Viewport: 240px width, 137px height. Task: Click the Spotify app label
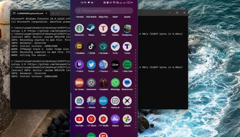(x=127, y=17)
